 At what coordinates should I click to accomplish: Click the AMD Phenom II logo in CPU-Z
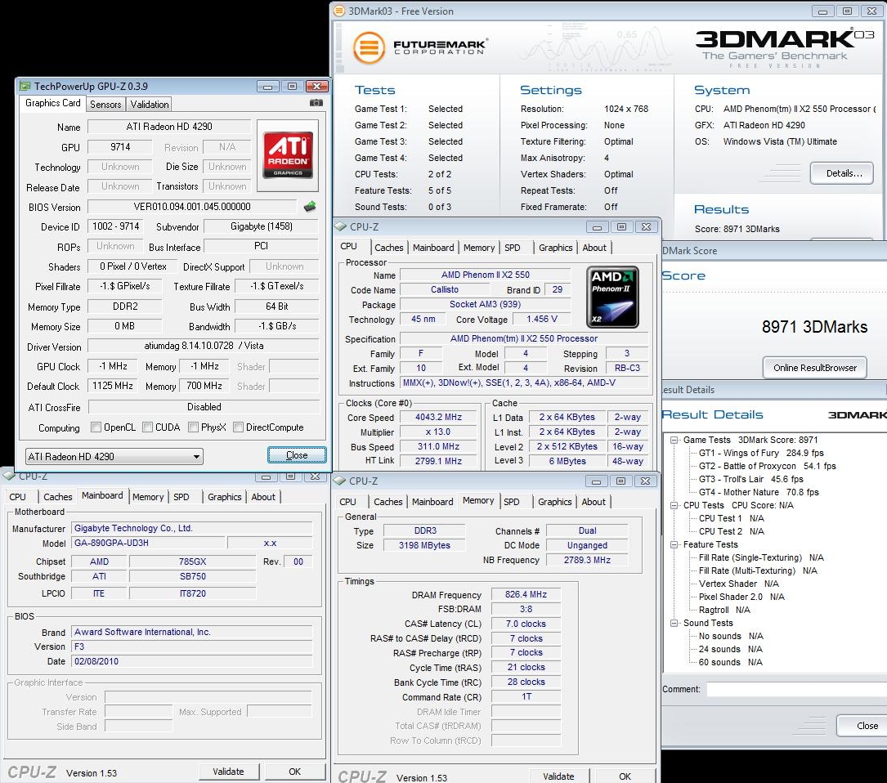coord(614,297)
